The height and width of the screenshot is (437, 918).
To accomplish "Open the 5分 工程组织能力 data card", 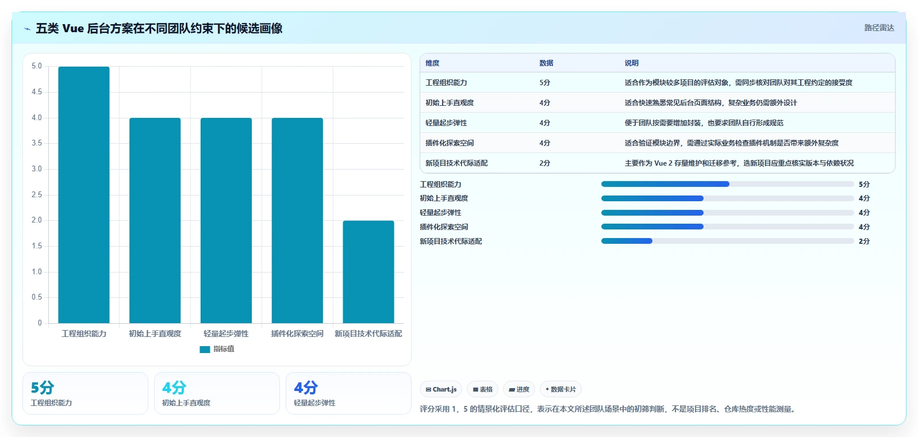I will (85, 393).
